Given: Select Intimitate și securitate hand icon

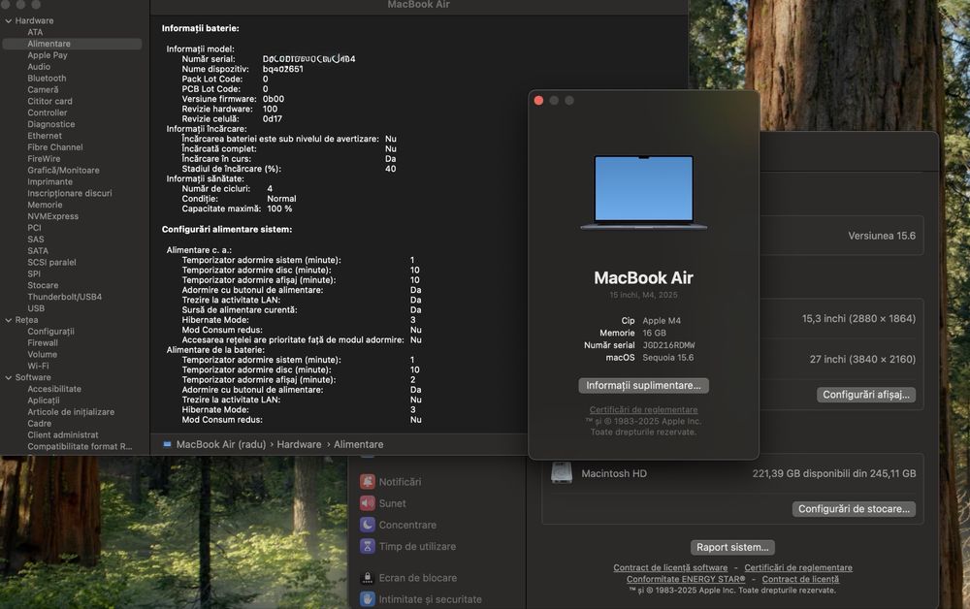Looking at the screenshot, I should 368,599.
